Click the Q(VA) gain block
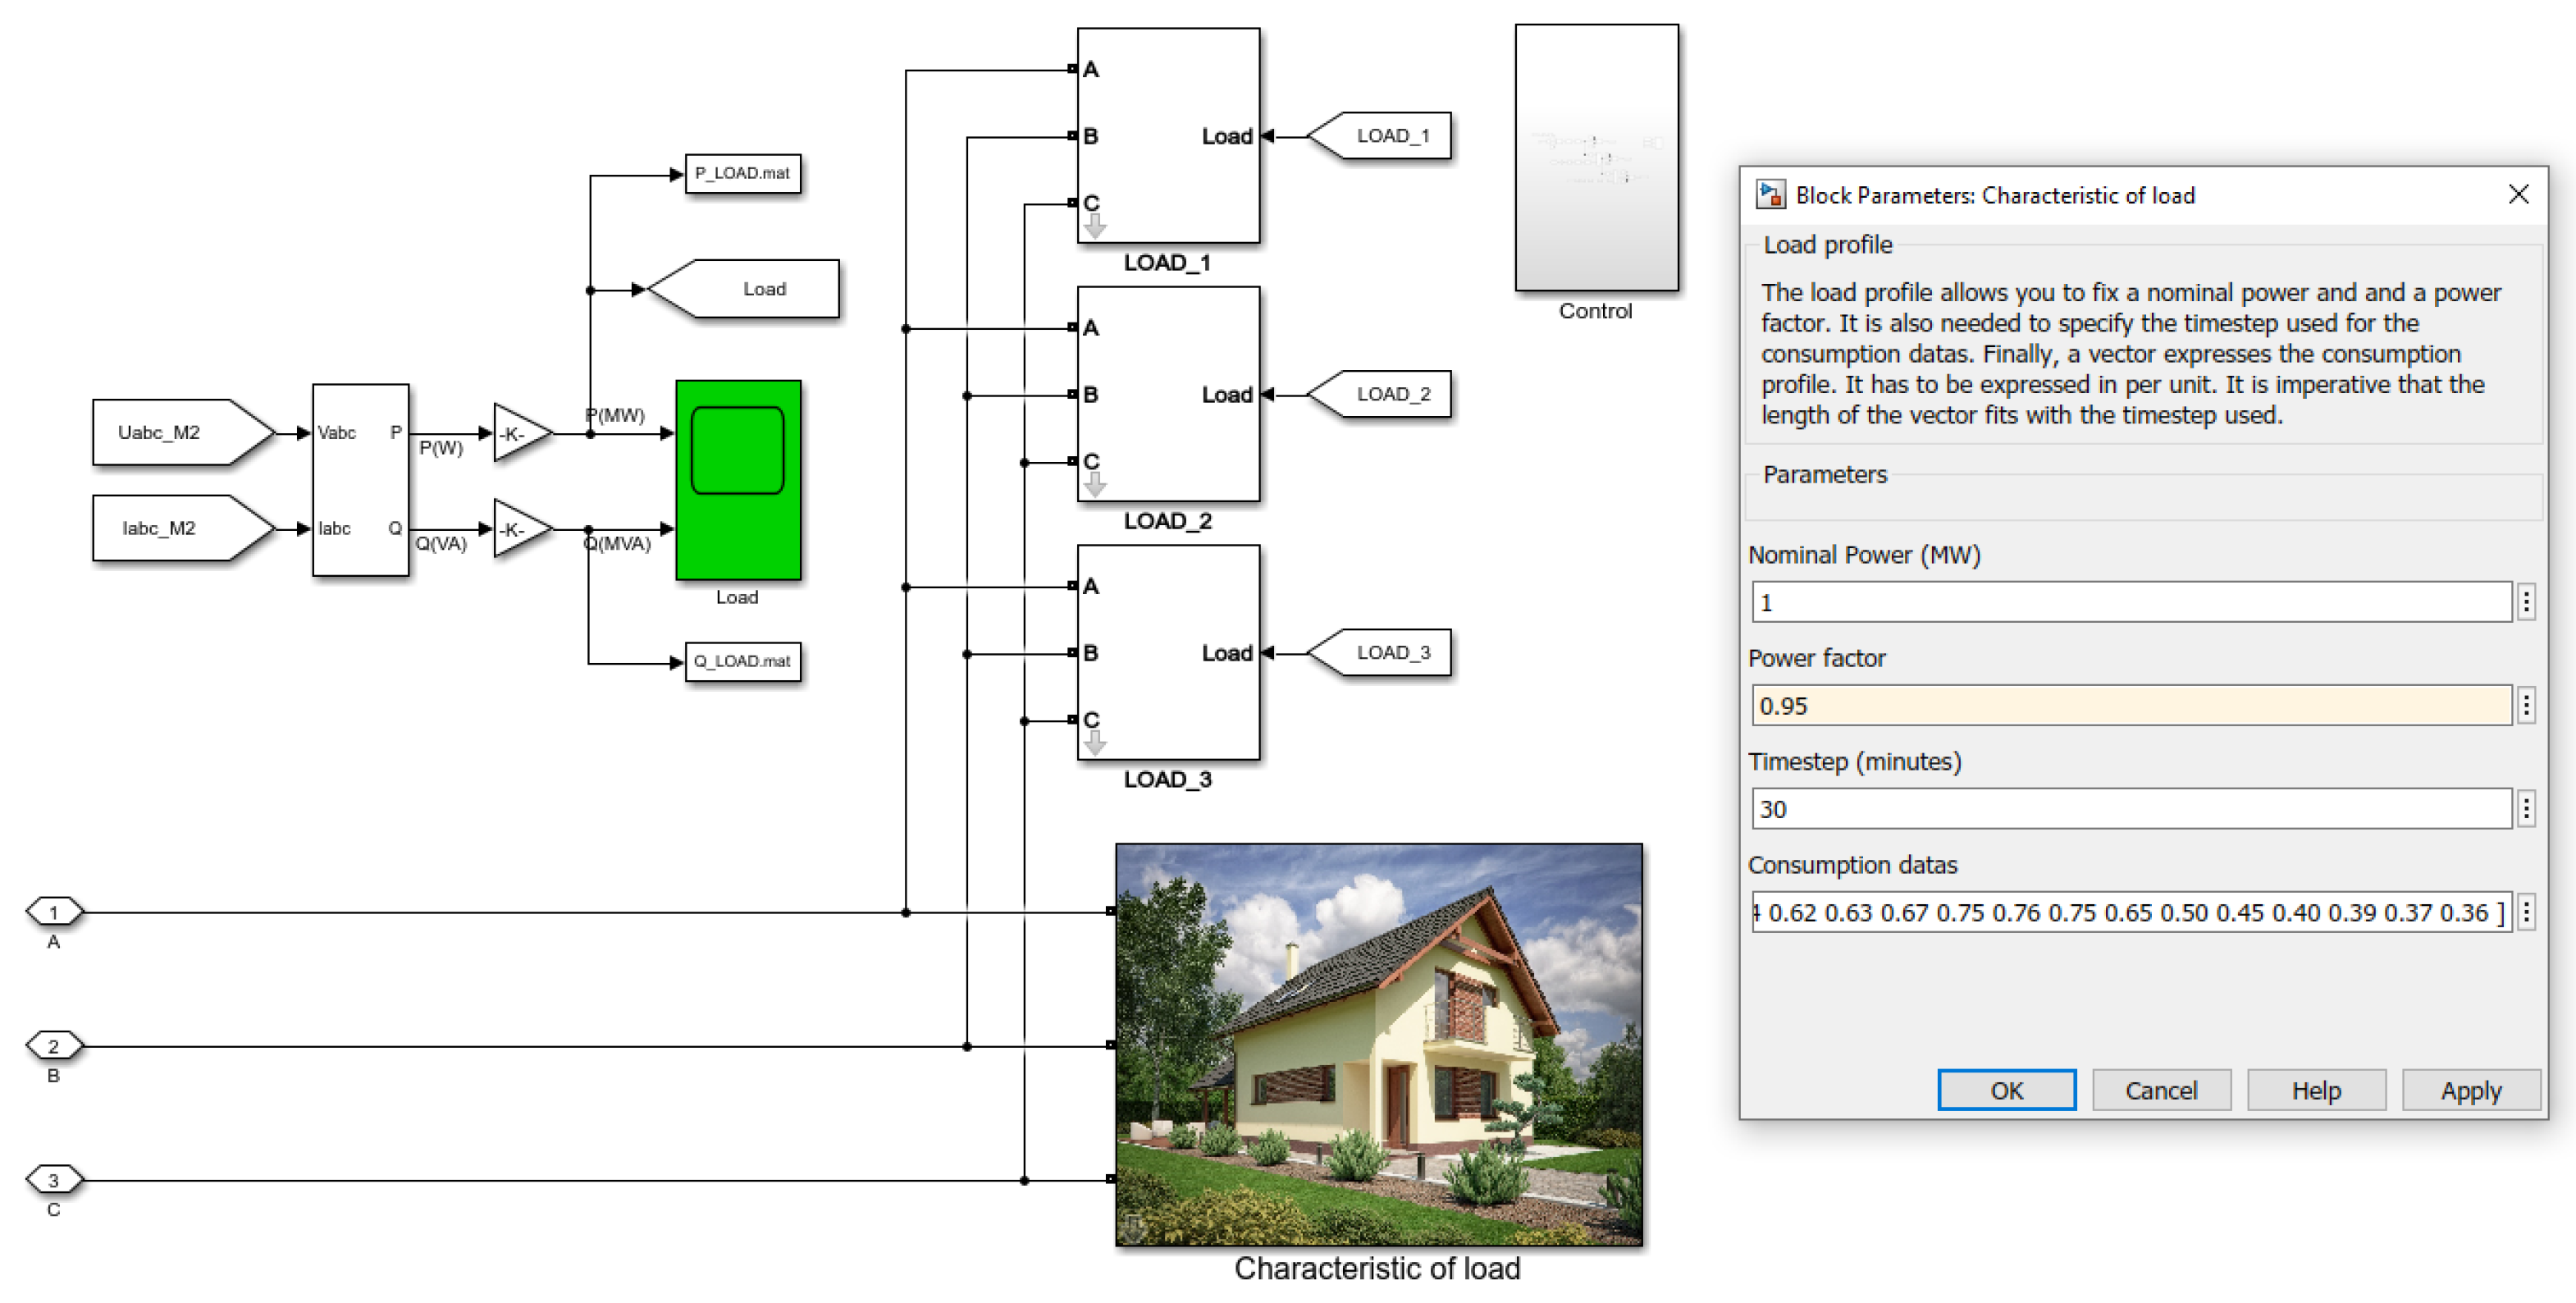Viewport: 2576px width, 1303px height. (518, 529)
